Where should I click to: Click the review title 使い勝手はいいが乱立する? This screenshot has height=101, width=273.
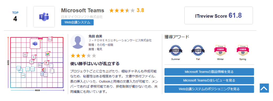coord(95,64)
